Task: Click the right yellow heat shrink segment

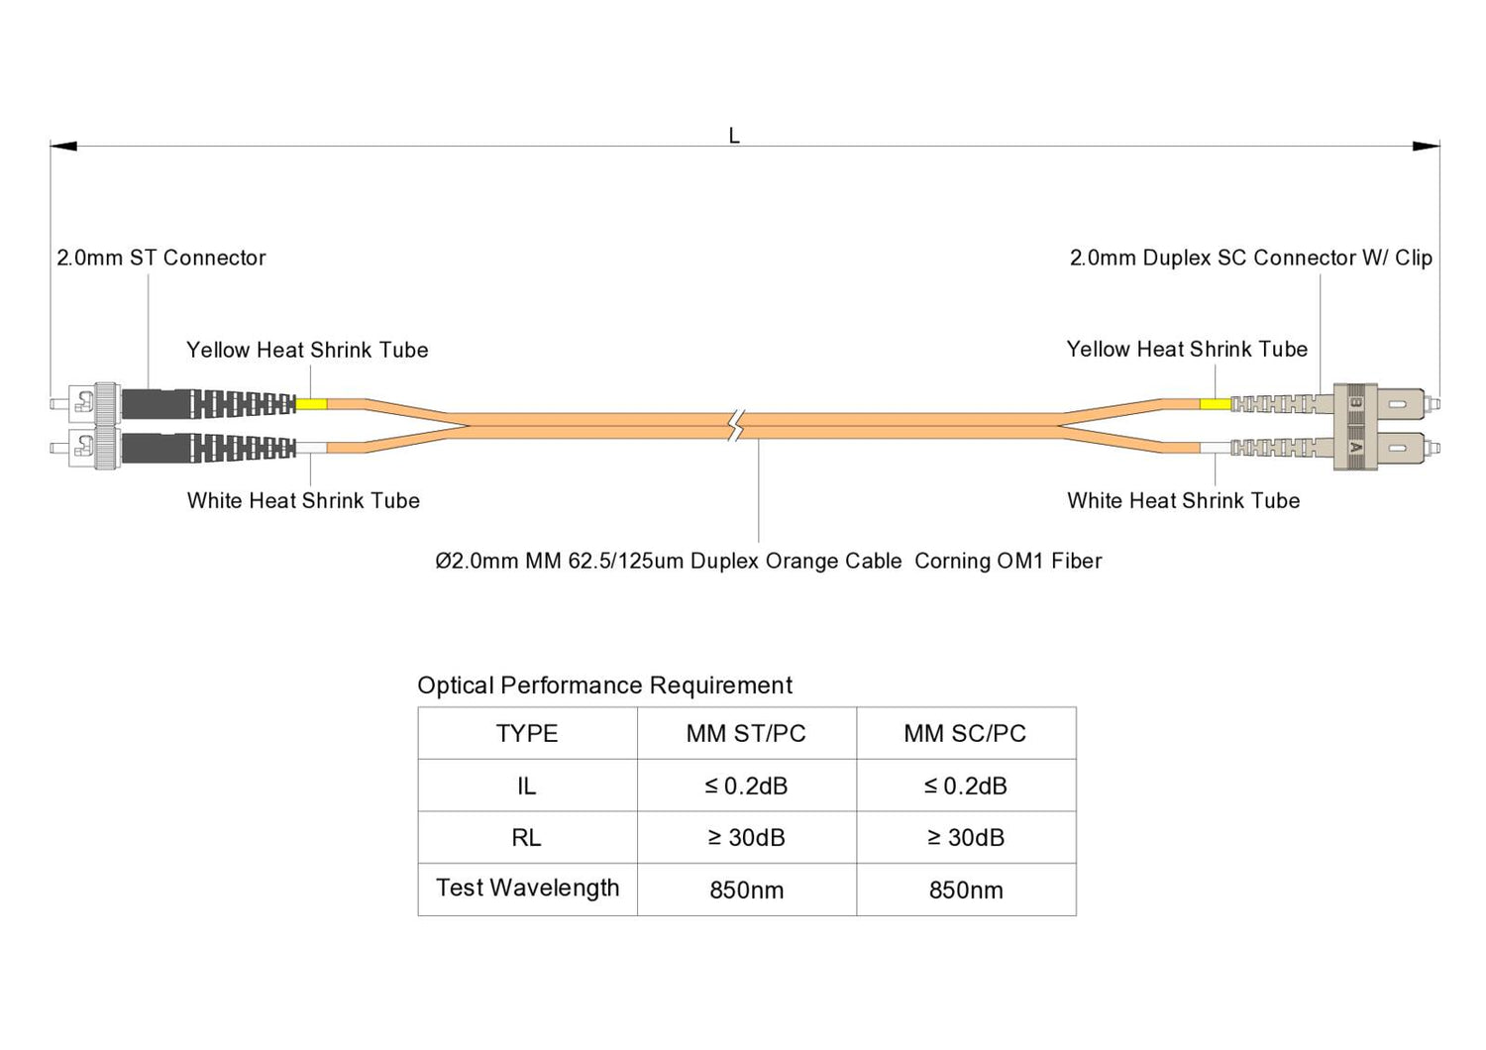Action: pos(1215,404)
